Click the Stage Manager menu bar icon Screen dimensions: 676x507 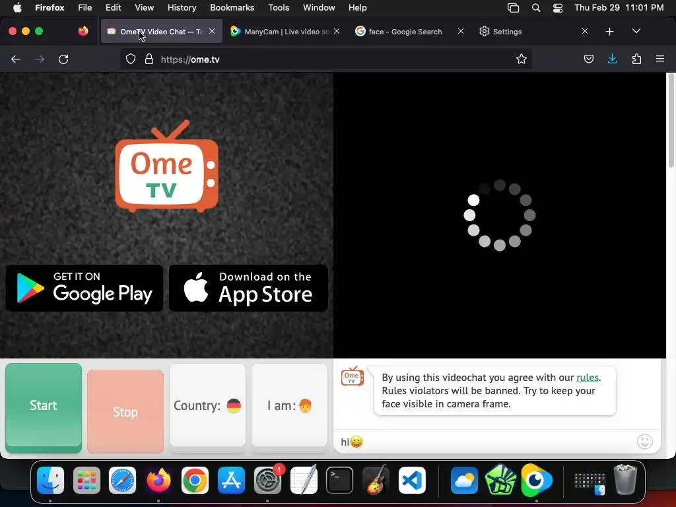(x=513, y=8)
